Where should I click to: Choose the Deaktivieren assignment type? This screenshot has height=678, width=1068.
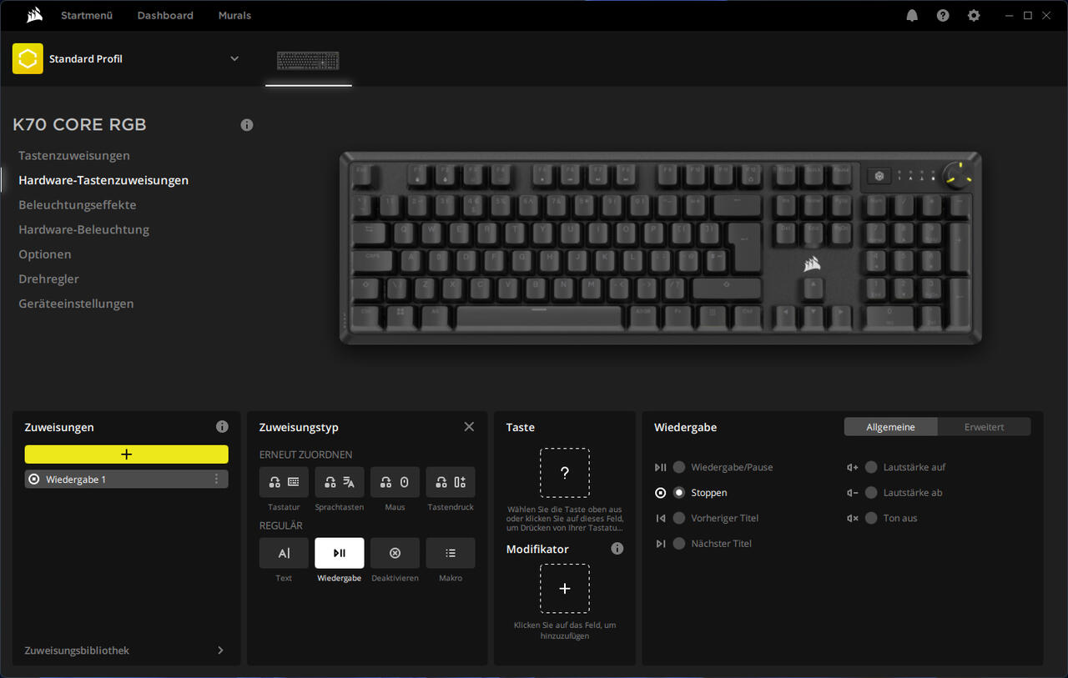395,553
